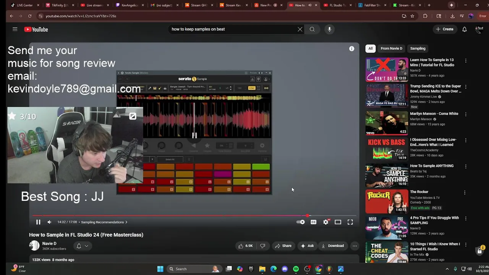The image size is (489, 275).
Task: Mute the playing tab speaker icon
Action: click(x=310, y=5)
